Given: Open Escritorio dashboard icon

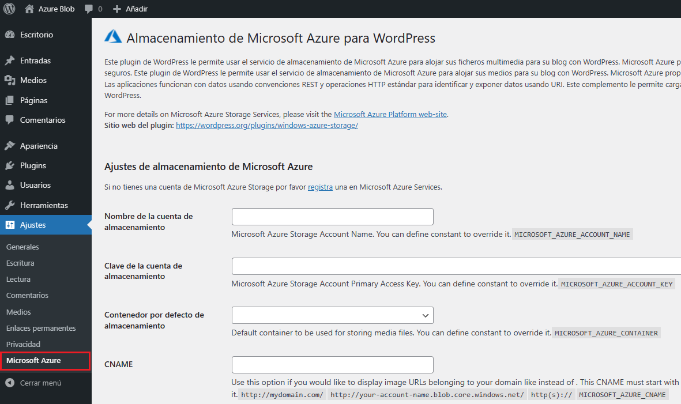Looking at the screenshot, I should coord(10,35).
